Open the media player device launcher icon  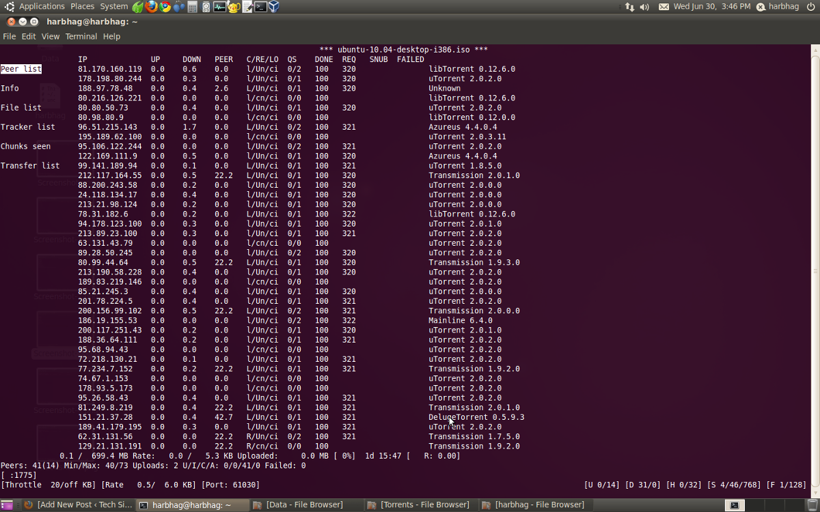(206, 7)
